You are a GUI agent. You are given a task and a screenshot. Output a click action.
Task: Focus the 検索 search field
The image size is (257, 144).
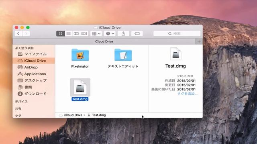coord(177,34)
